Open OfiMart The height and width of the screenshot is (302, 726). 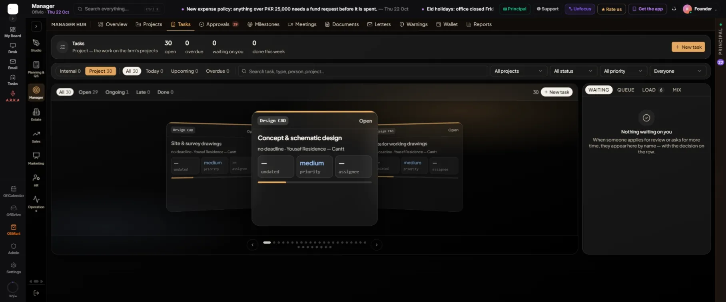[x=14, y=230]
